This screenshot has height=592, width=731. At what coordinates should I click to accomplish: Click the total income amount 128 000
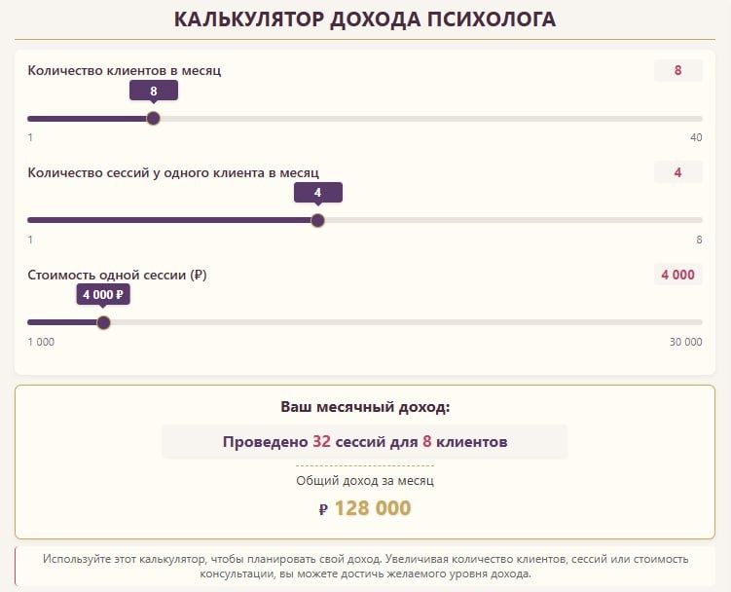pos(373,508)
